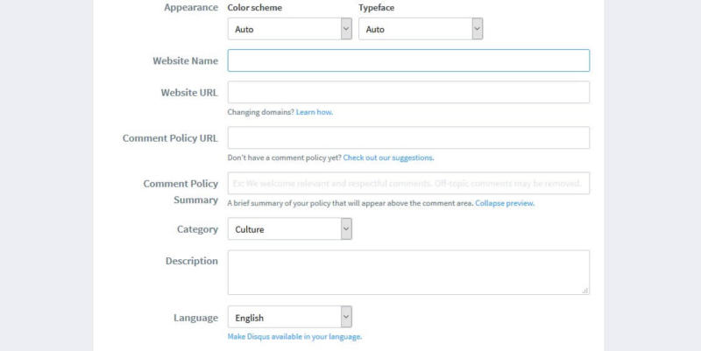Select the Comment Policy URL input
701x351 pixels.
[x=408, y=138]
